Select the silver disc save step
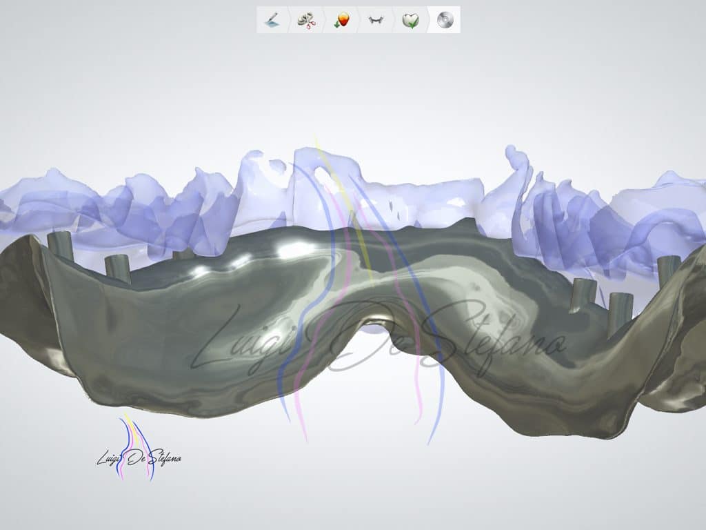This screenshot has width=706, height=530. [445, 21]
